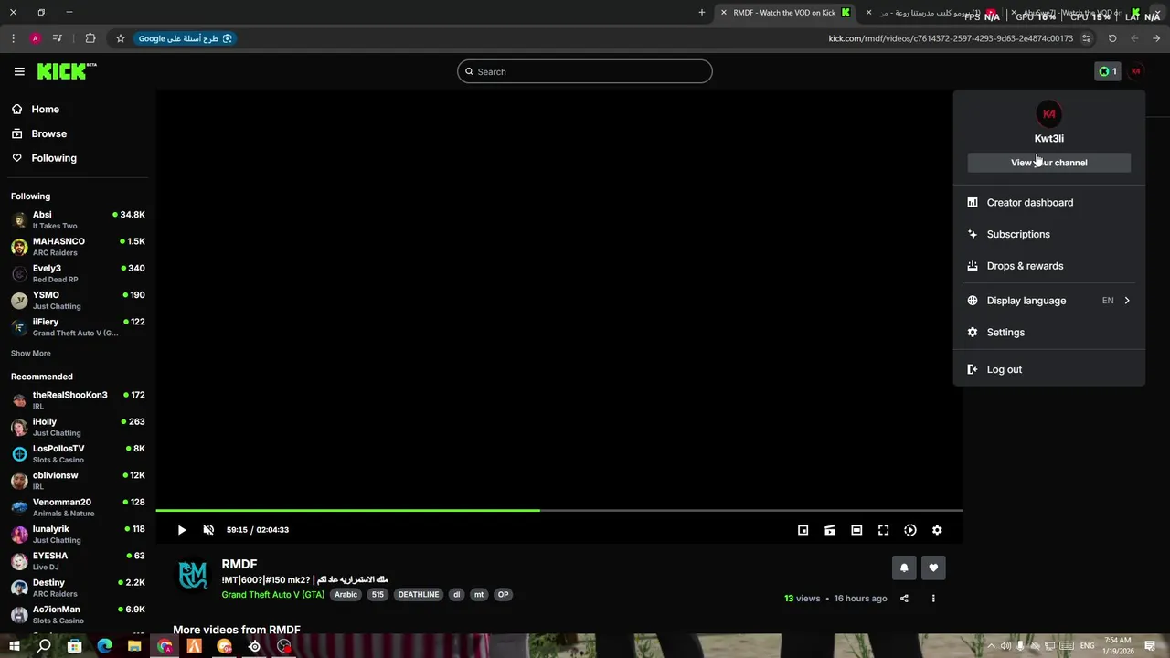1170x658 pixels.
Task: Open the RMDF channel name link
Action: coord(239,564)
